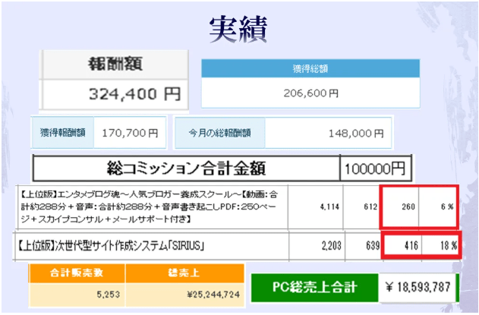Select the ¥25,244,724 total
The height and width of the screenshot is (315, 479).
pos(213,295)
